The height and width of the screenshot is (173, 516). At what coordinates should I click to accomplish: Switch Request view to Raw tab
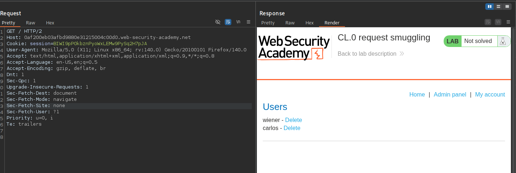[x=31, y=23]
